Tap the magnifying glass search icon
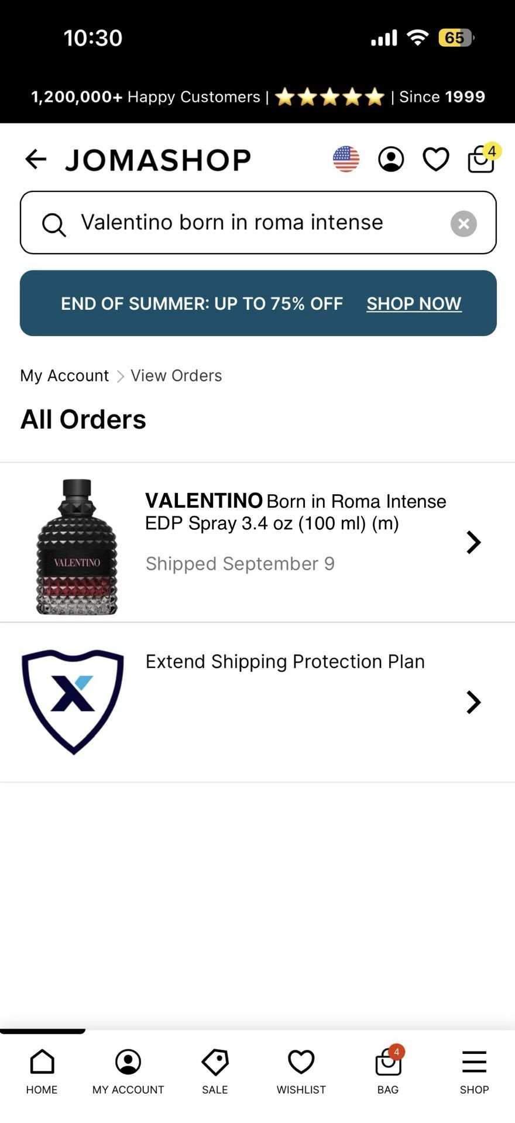 pyautogui.click(x=54, y=224)
